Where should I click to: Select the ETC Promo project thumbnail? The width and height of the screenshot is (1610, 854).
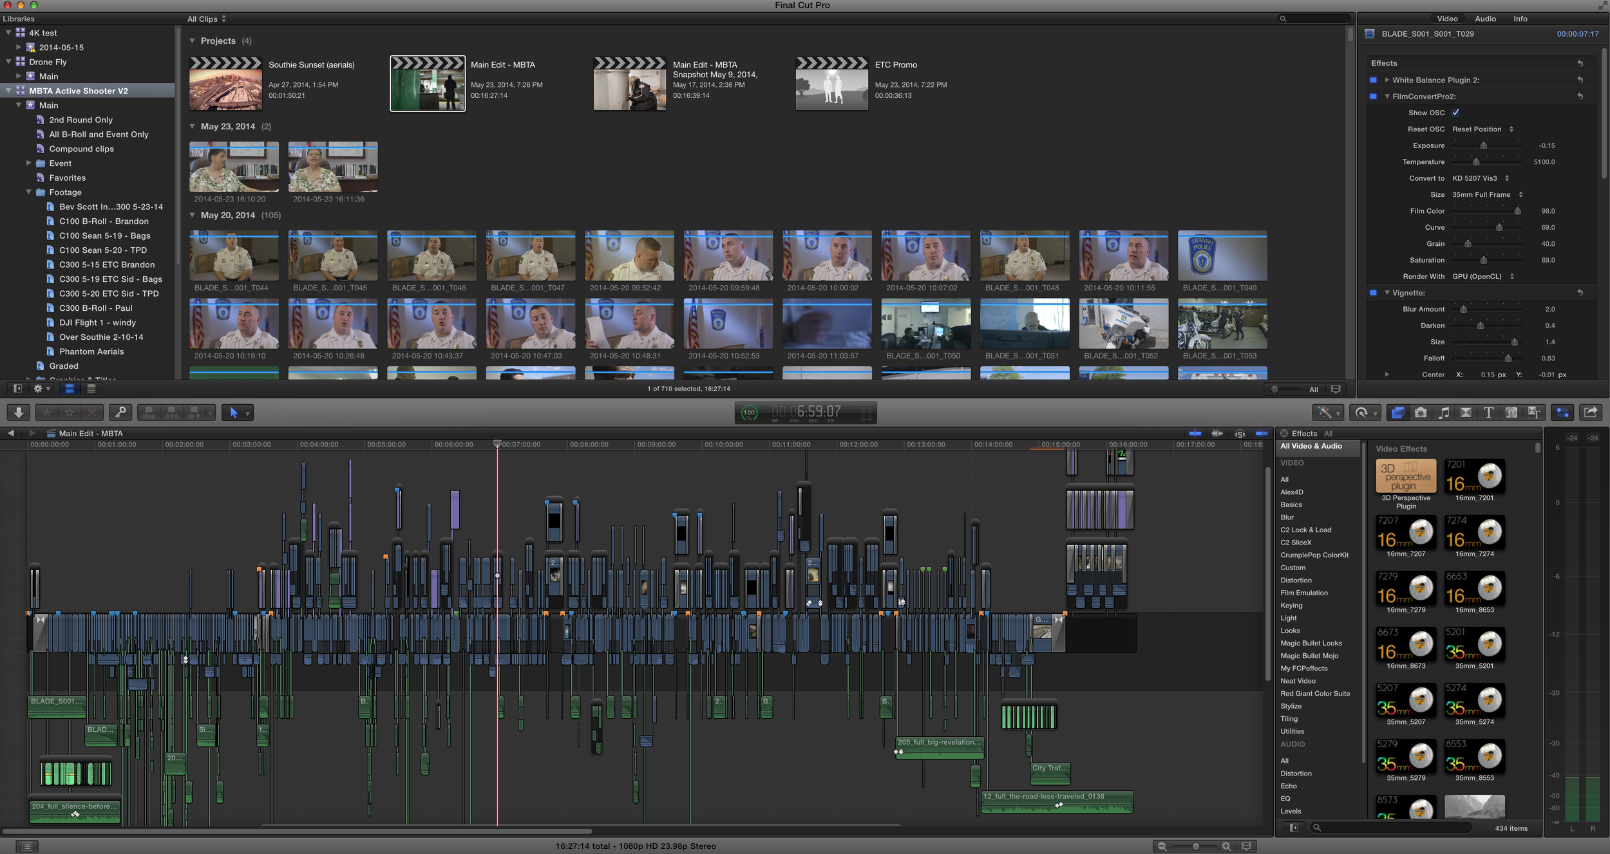coord(831,84)
